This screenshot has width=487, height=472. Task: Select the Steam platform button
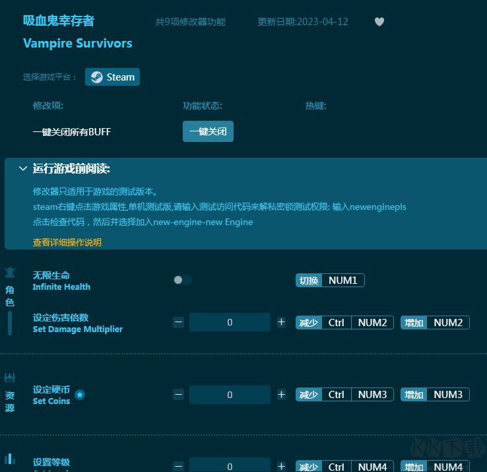[112, 77]
